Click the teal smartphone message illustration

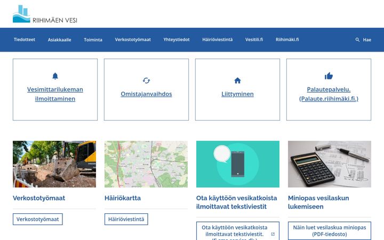point(237,164)
